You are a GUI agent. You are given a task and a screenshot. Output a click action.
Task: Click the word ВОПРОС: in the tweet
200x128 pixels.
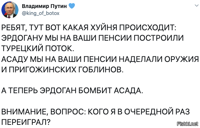67,112
